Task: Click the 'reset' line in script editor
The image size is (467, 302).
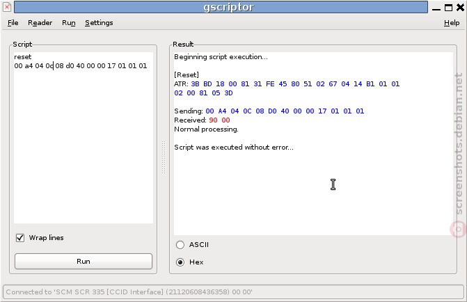Action: pyautogui.click(x=23, y=57)
